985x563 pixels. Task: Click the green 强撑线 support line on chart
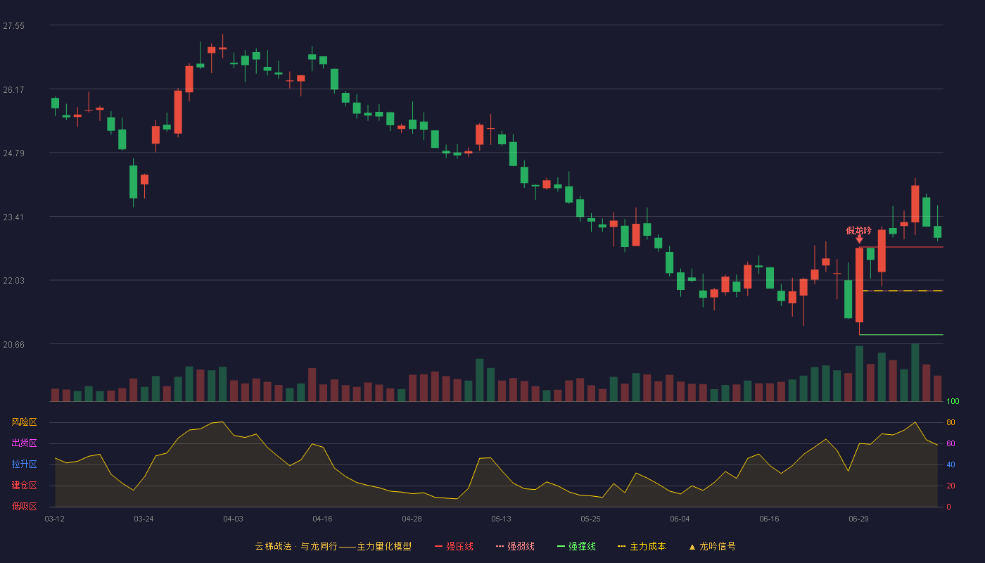[x=901, y=334]
